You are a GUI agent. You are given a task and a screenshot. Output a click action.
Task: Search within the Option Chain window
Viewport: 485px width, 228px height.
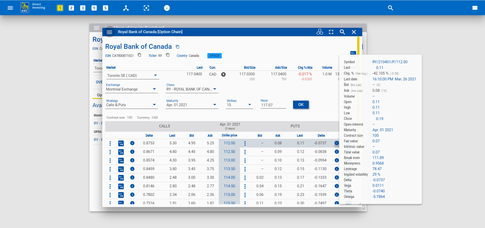[342, 32]
